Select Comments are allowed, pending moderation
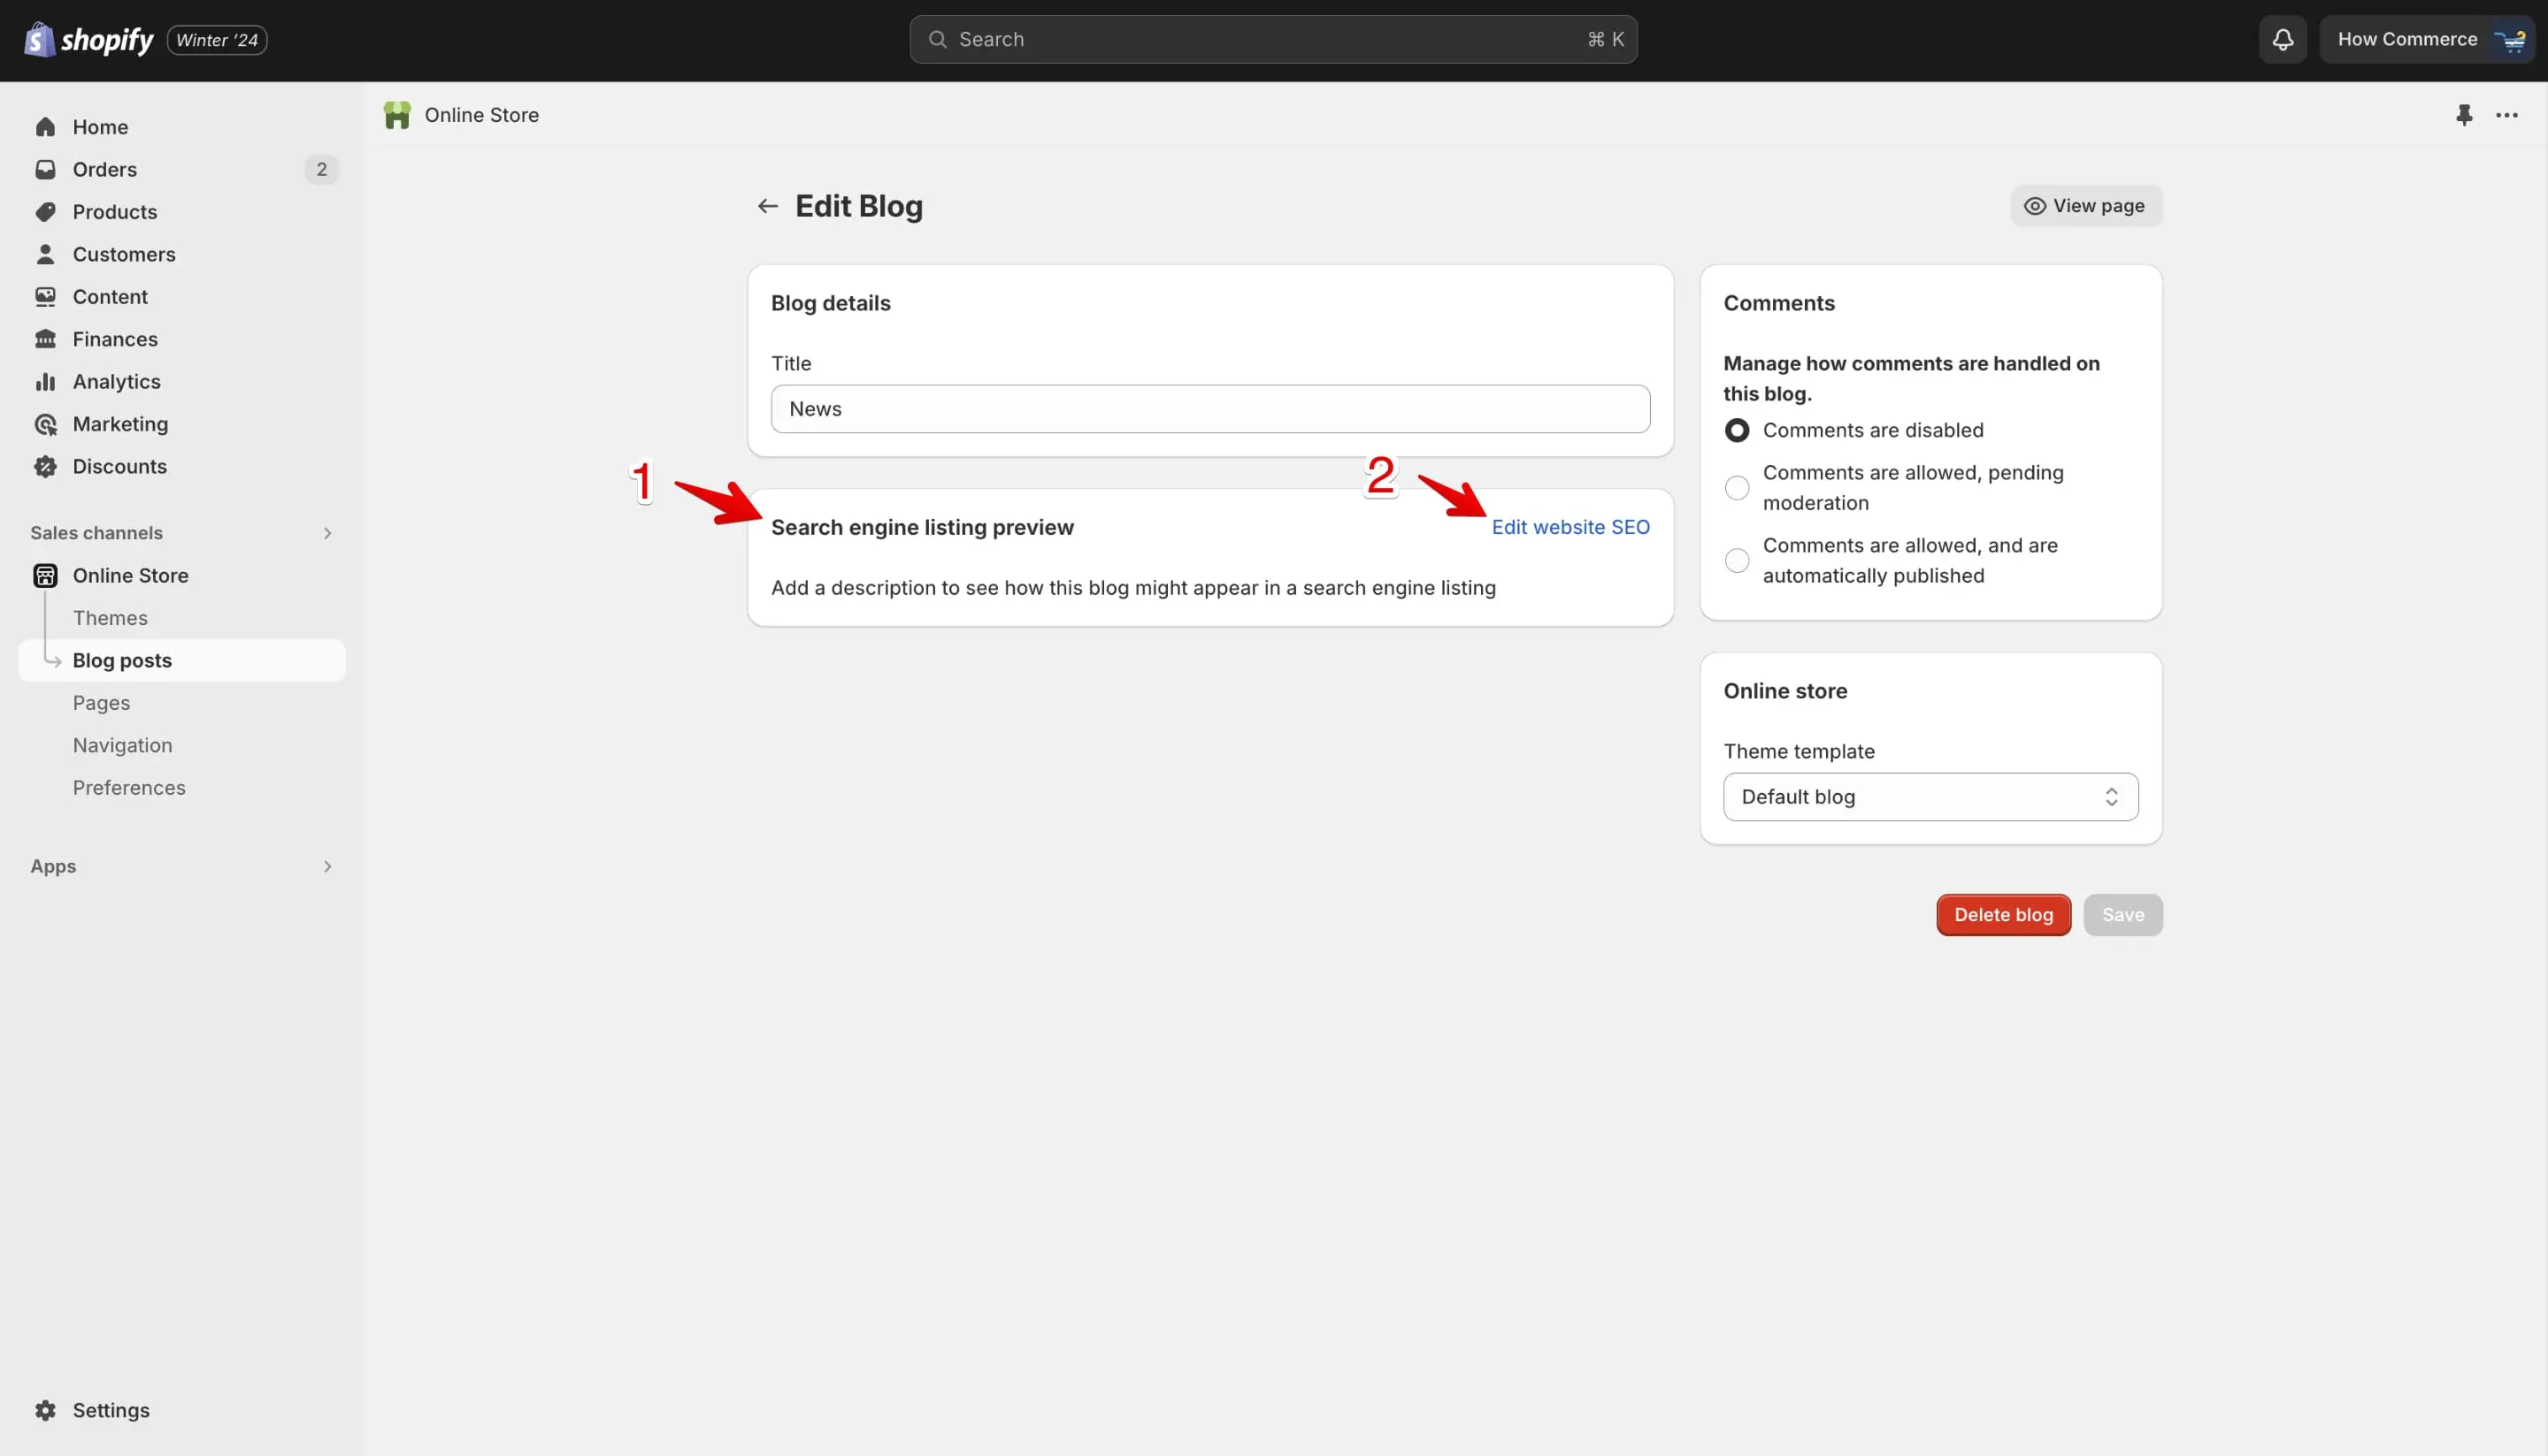 point(1738,488)
